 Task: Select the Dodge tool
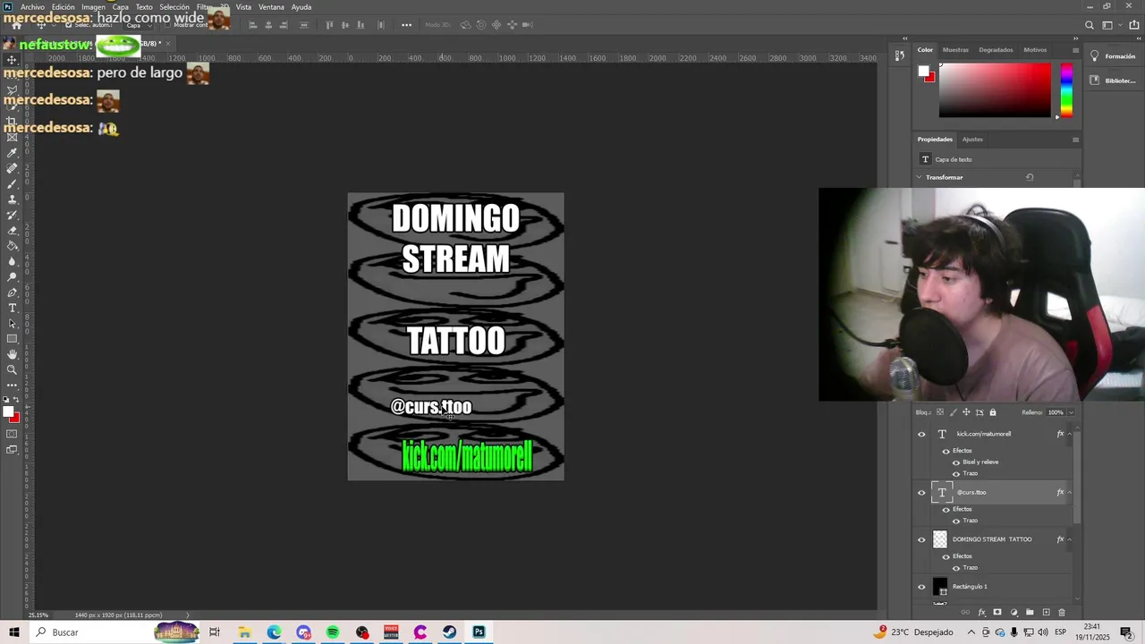(x=12, y=276)
